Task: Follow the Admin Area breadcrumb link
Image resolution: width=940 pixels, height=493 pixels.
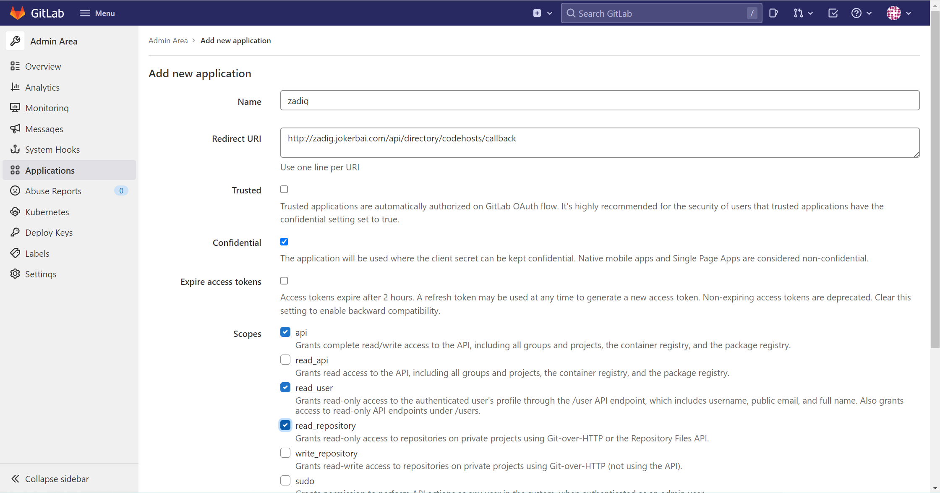Action: pyautogui.click(x=168, y=40)
